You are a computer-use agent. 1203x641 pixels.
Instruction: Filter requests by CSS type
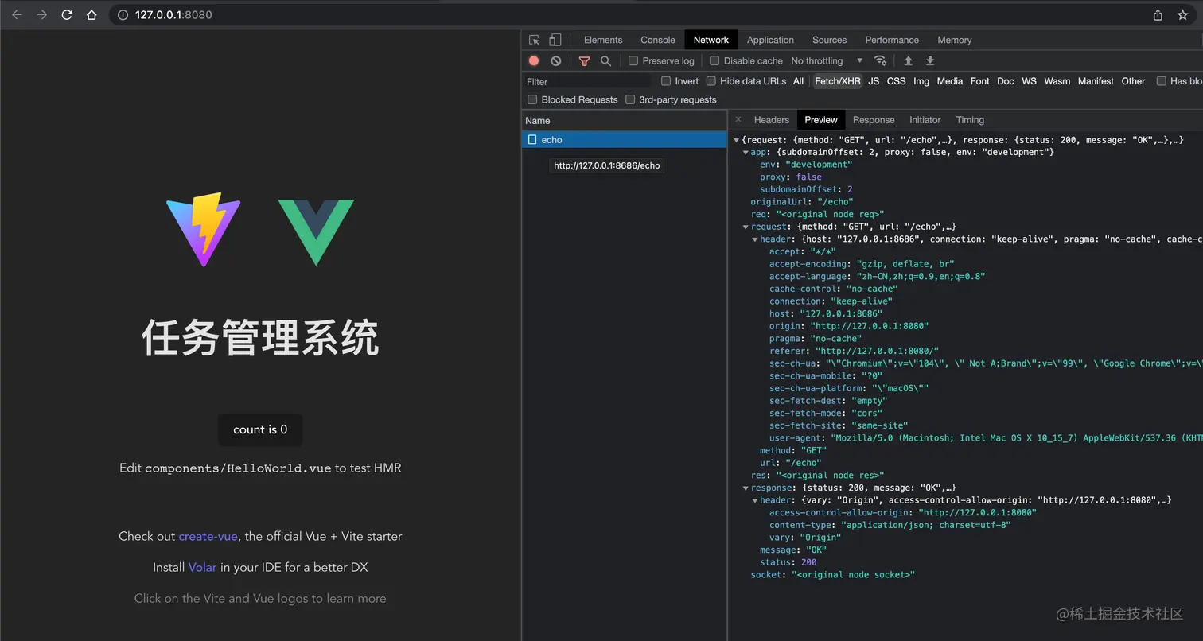click(x=896, y=81)
